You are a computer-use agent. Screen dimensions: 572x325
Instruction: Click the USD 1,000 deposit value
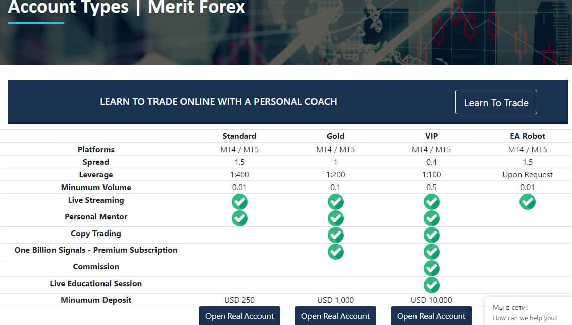(x=335, y=300)
